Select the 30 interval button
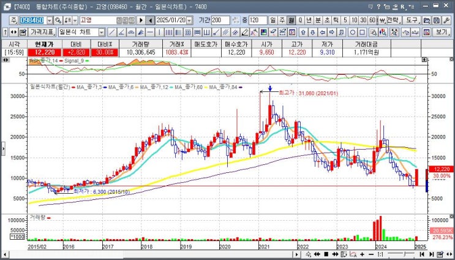Viewport: 455px width, 260px height. tap(363, 20)
